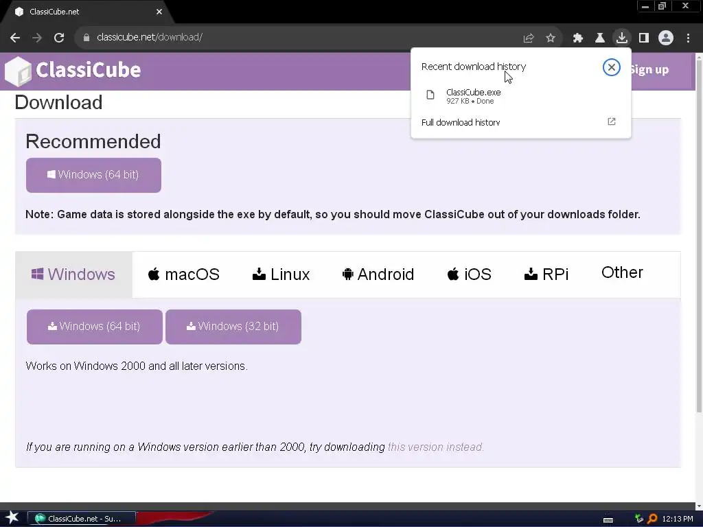
Task: Click the file icon beside ClassiCube.exe
Action: coord(430,95)
